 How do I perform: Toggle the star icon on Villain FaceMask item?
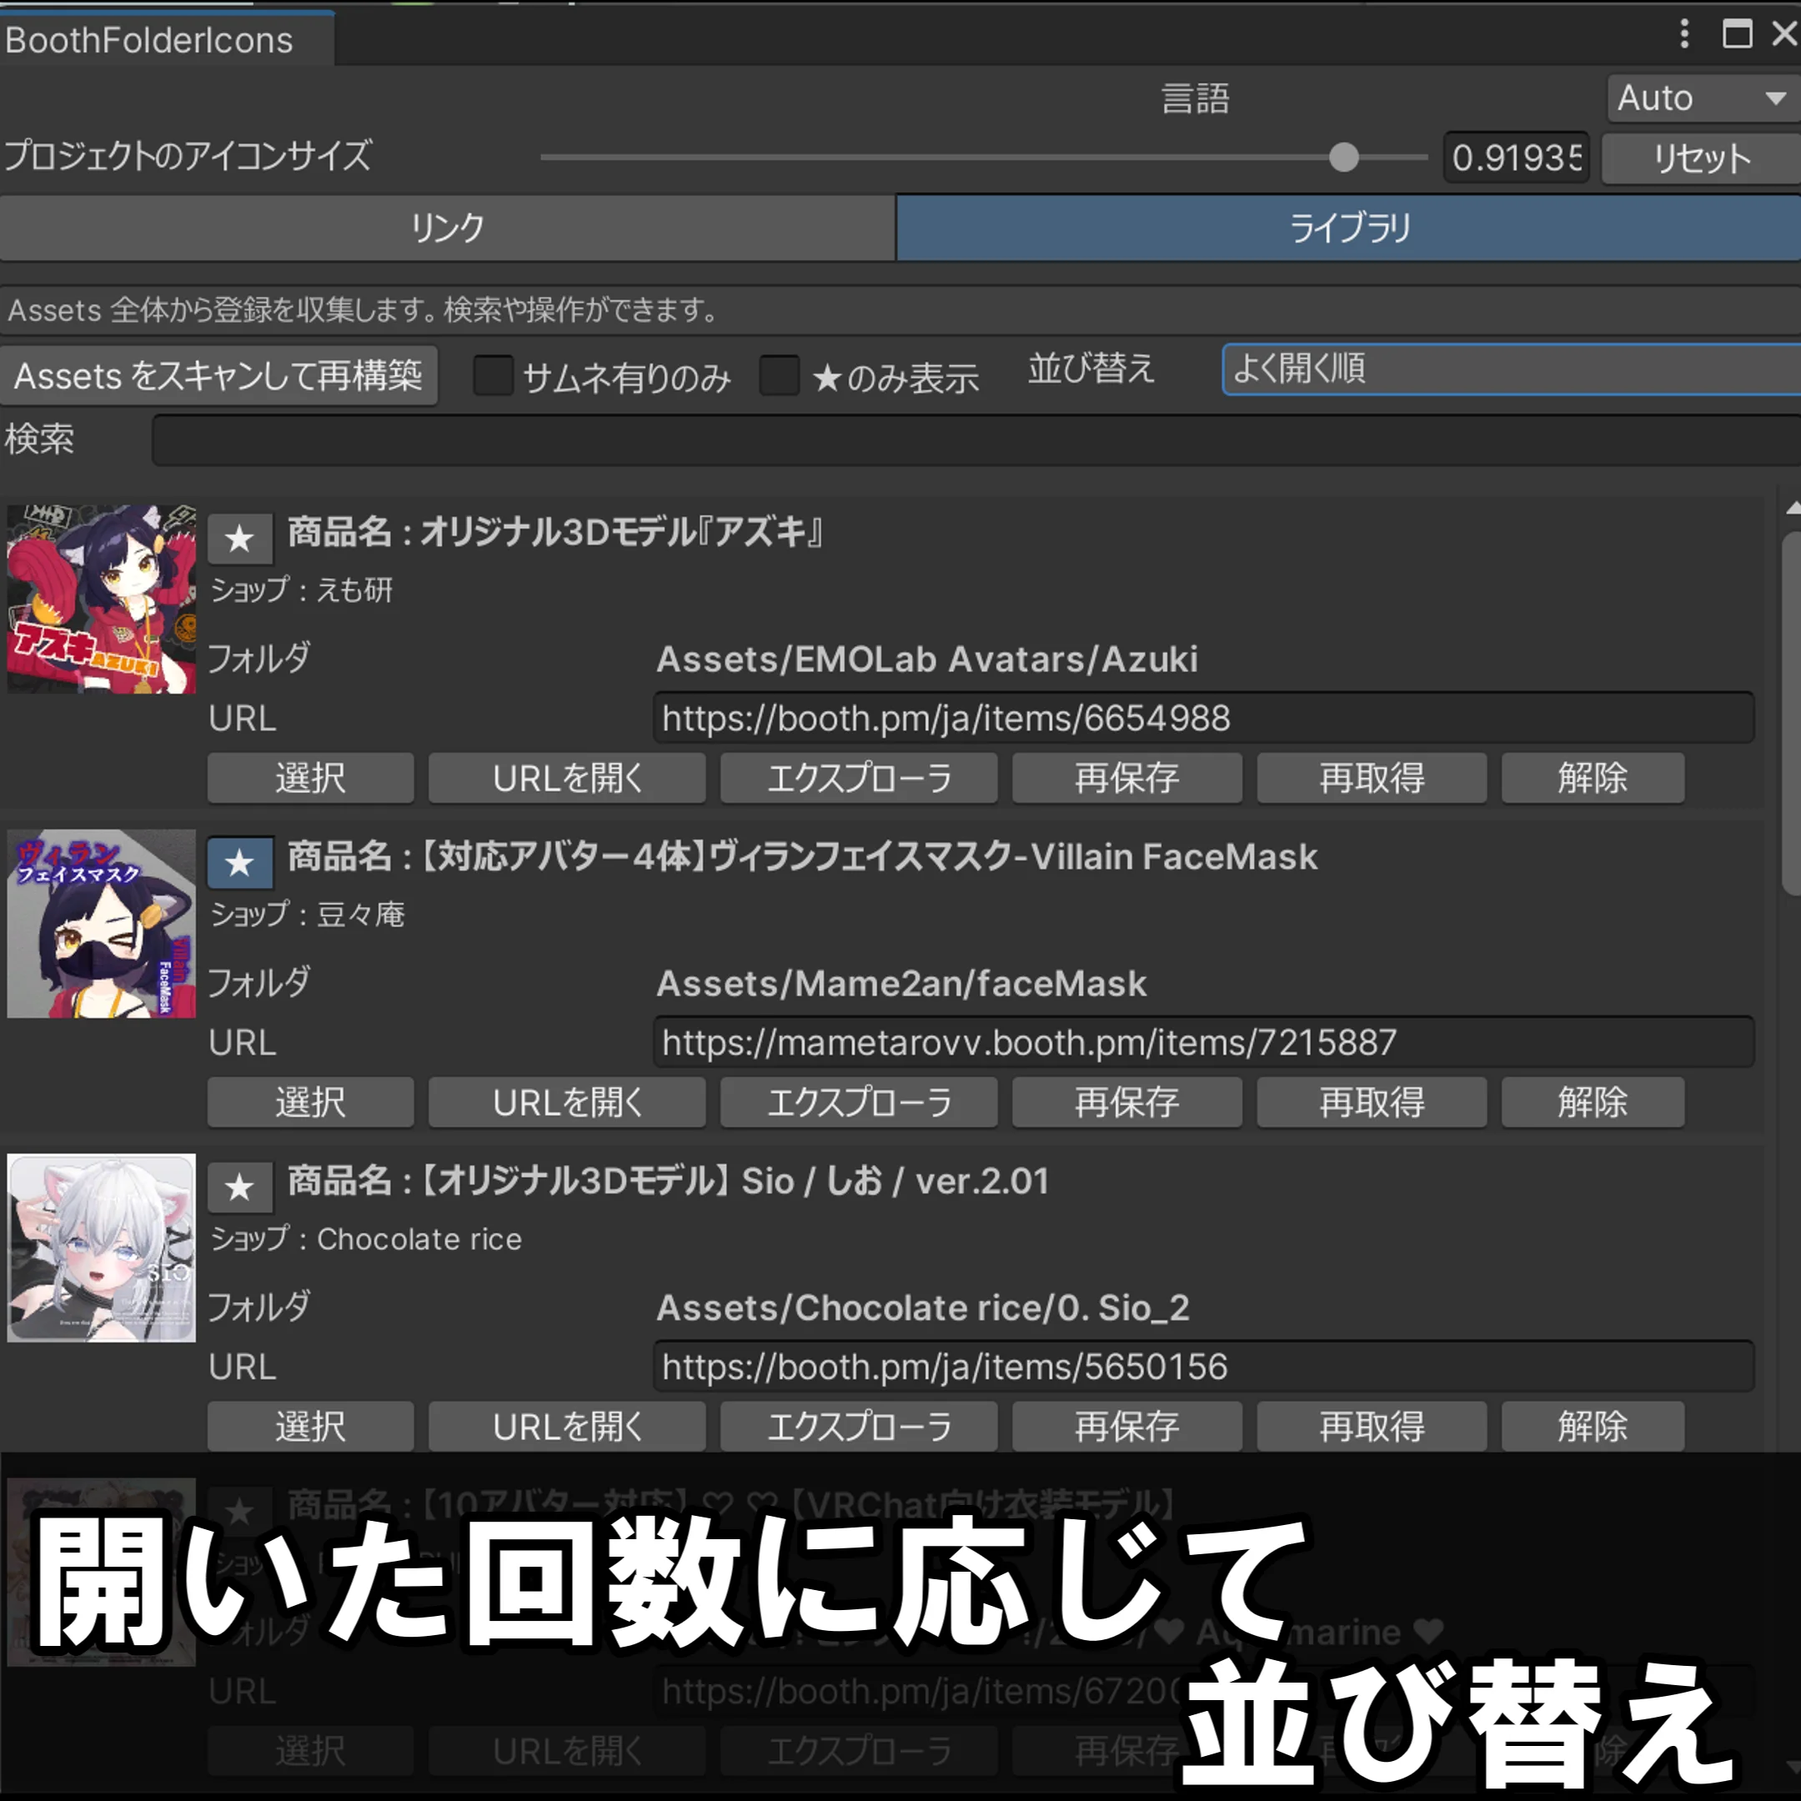pyautogui.click(x=239, y=861)
